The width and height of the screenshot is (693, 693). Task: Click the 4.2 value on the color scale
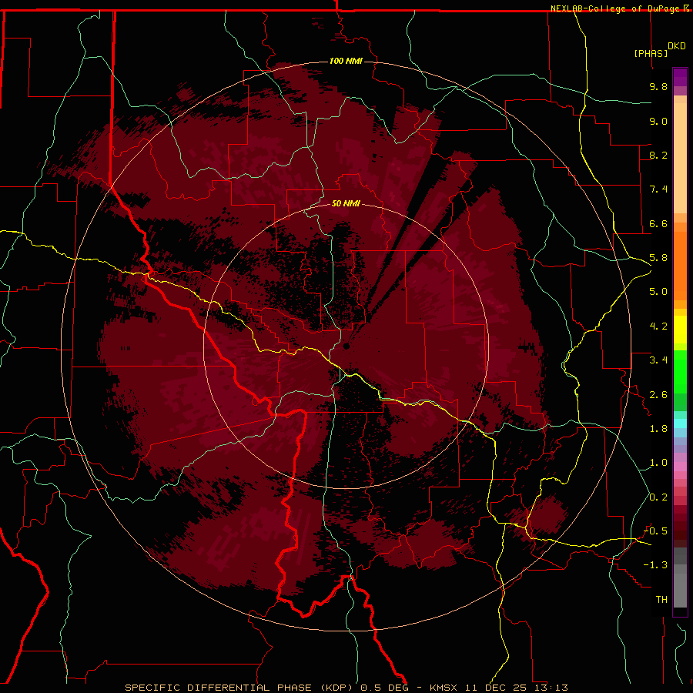tap(658, 326)
